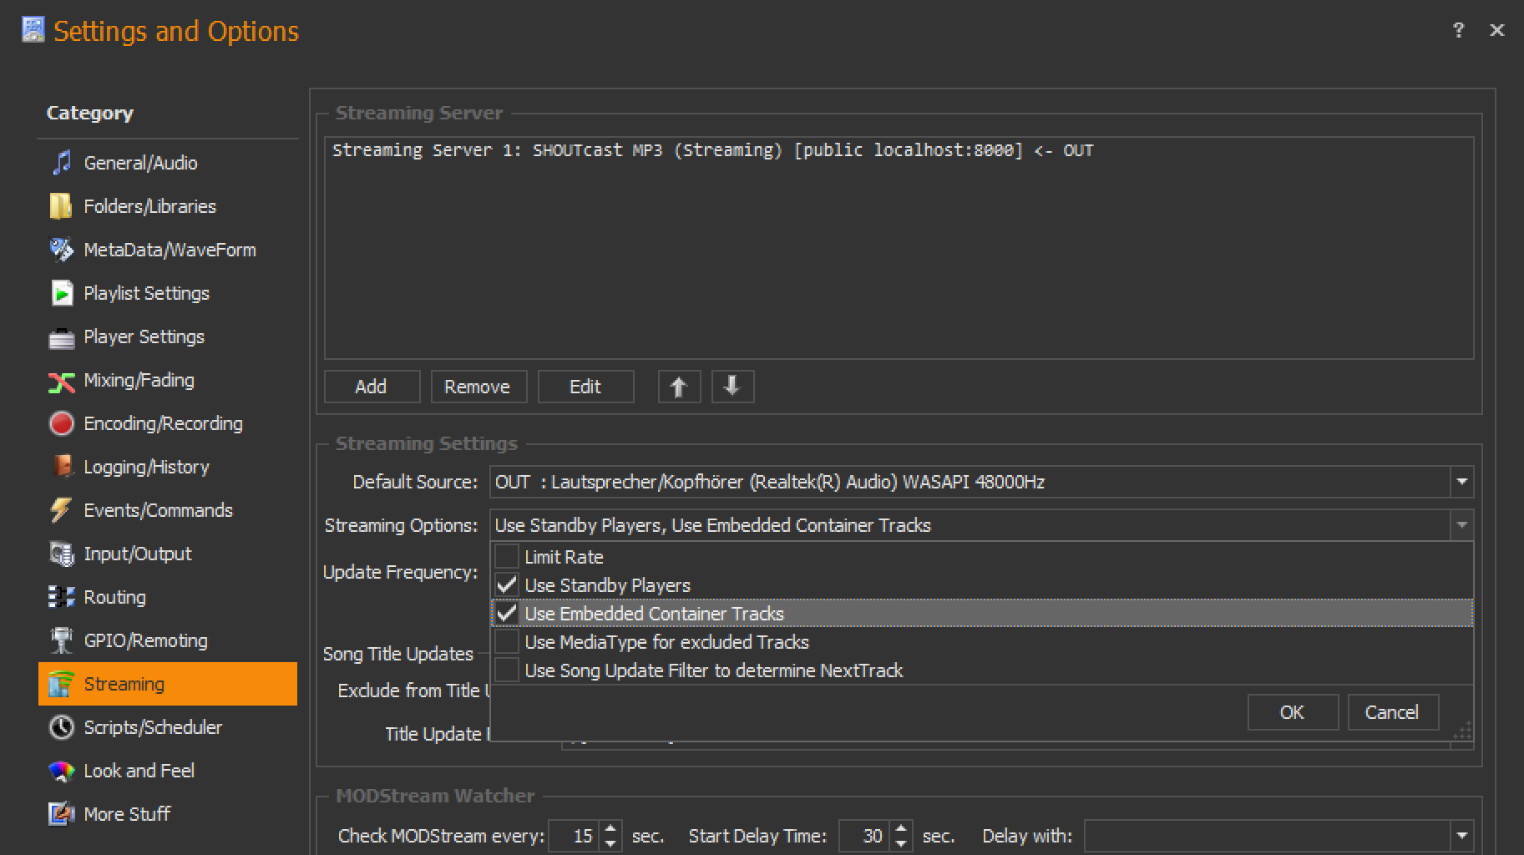This screenshot has width=1524, height=855.
Task: Select the Encoding/Recording red record icon
Action: pos(61,423)
